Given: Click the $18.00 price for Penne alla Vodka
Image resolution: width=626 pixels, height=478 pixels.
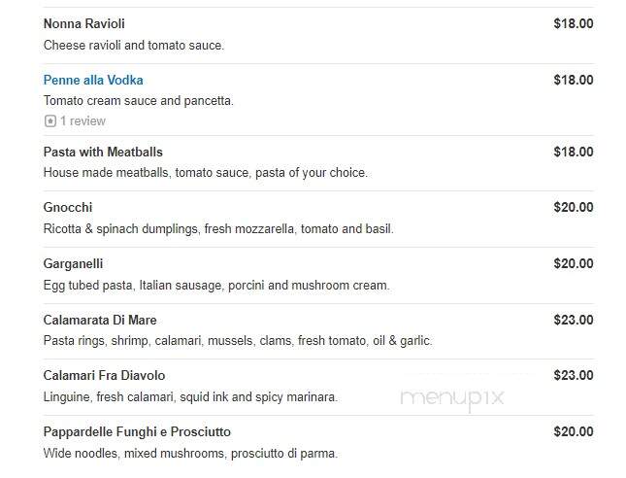Looking at the screenshot, I should click(574, 80).
